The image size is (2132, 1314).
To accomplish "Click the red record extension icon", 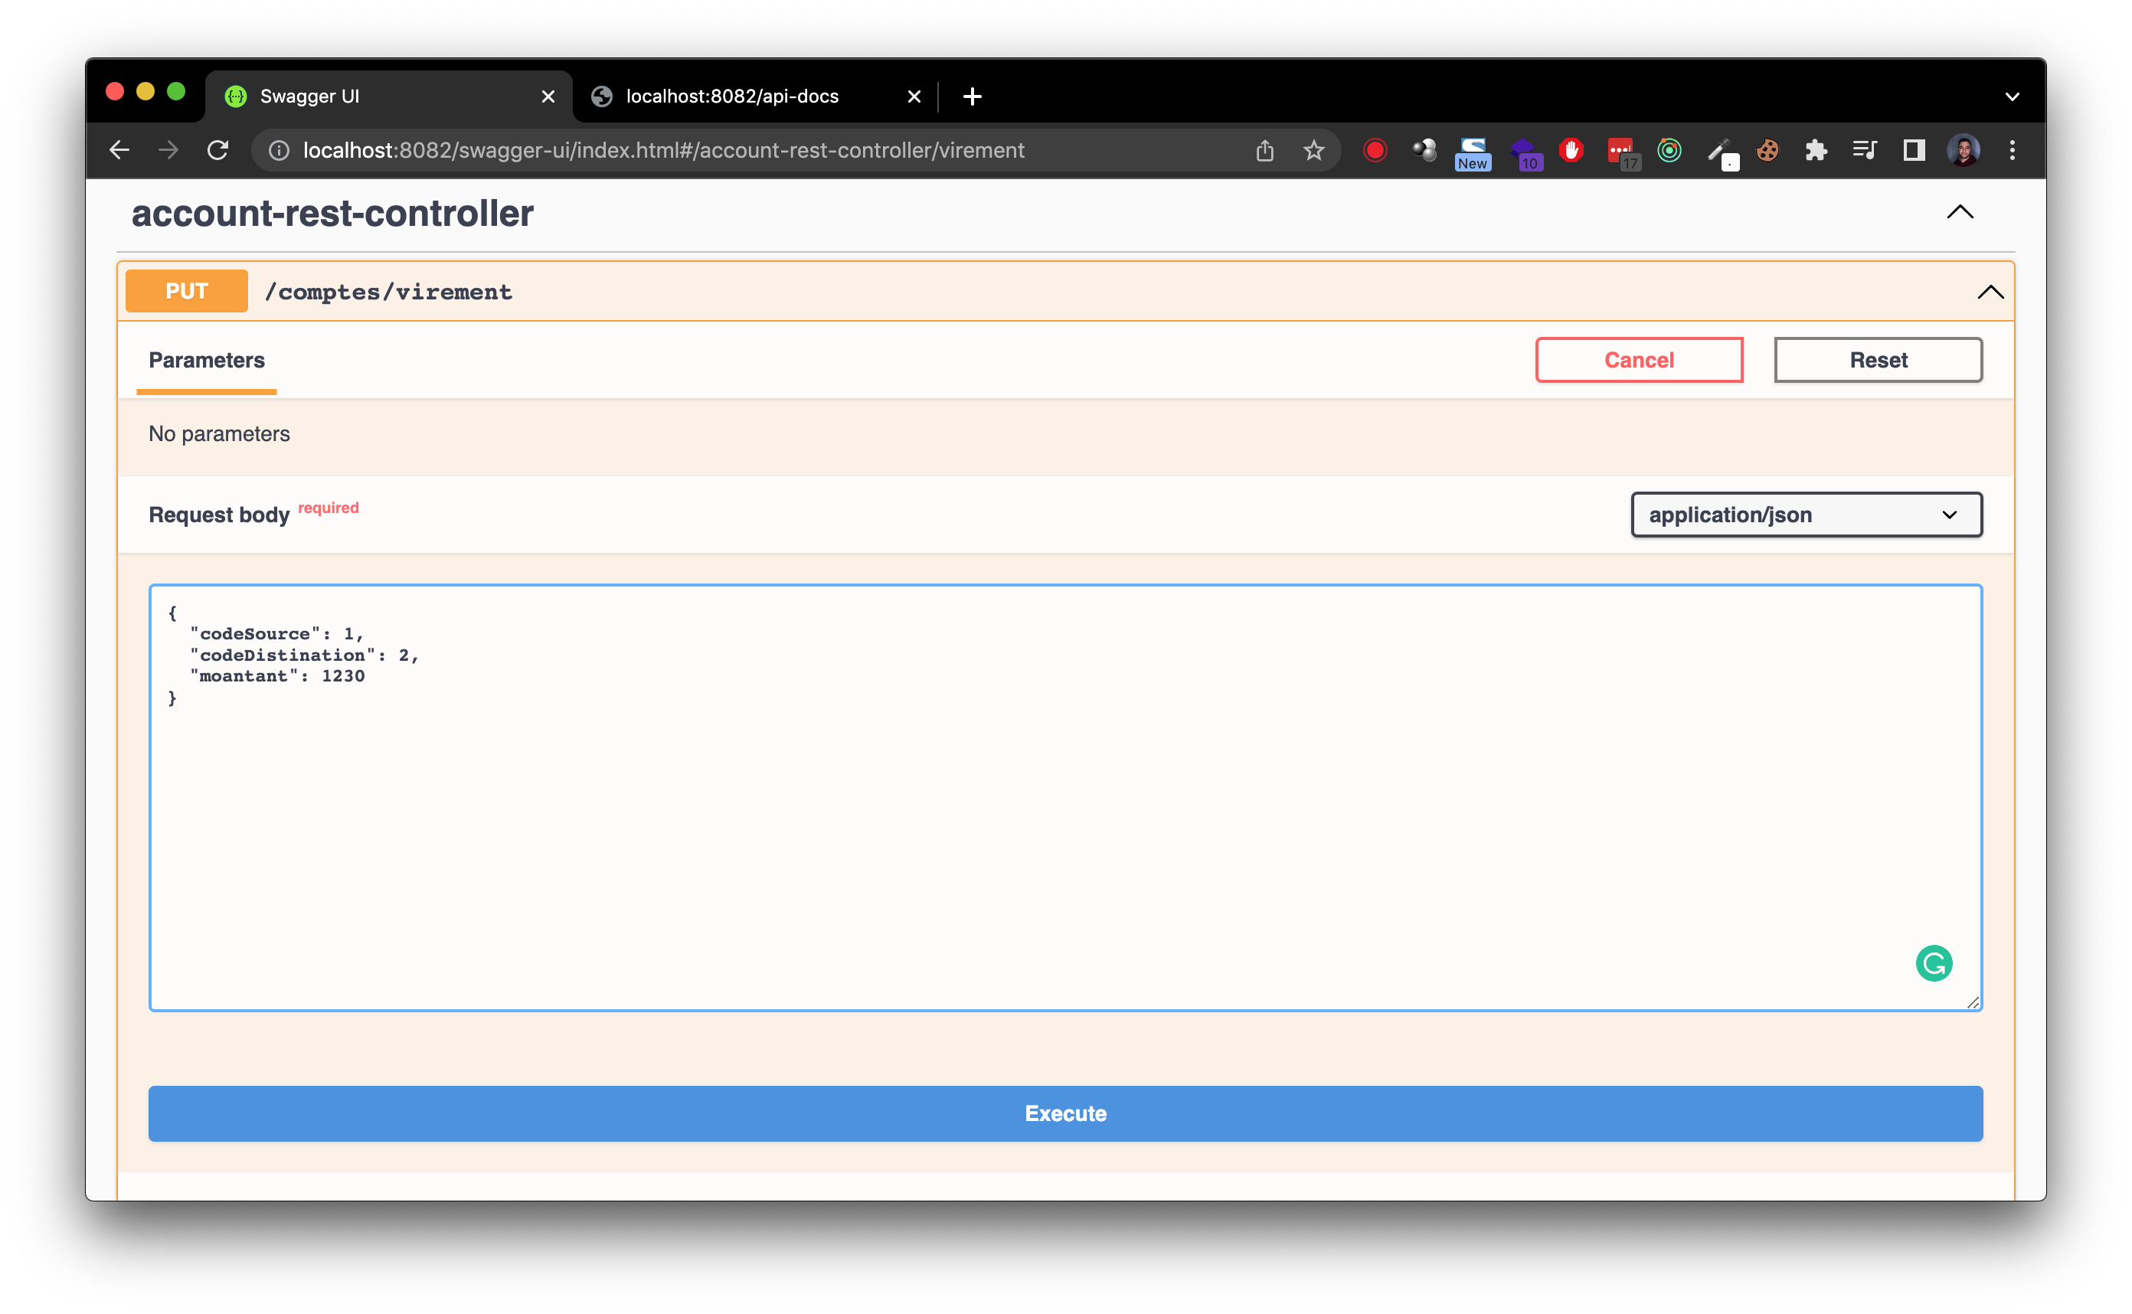I will (x=1374, y=150).
